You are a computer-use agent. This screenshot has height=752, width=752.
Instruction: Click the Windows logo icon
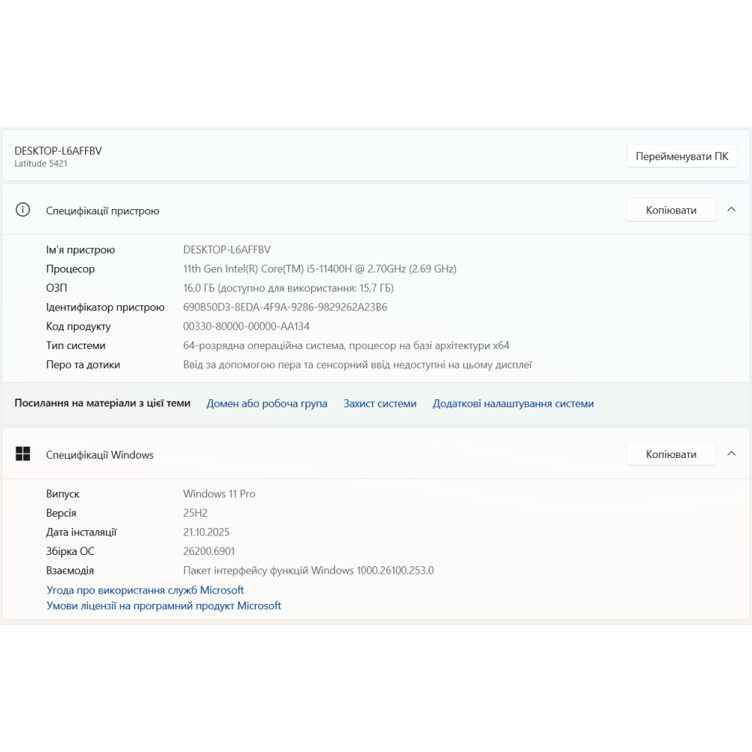(x=23, y=453)
